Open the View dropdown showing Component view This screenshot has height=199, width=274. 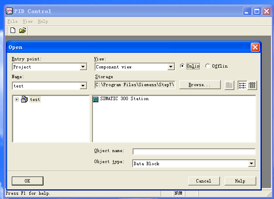[x=171, y=67]
